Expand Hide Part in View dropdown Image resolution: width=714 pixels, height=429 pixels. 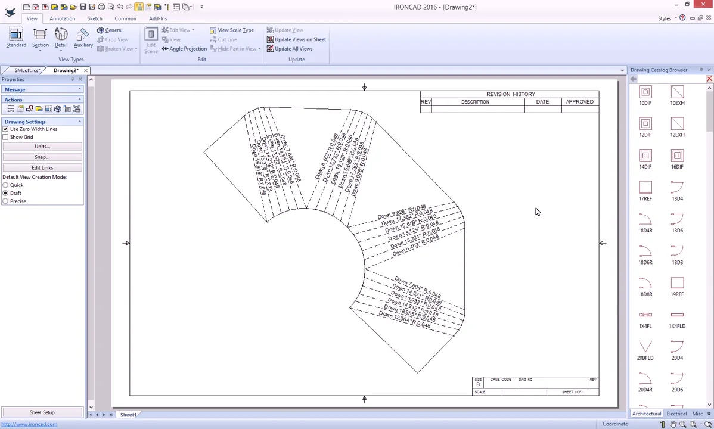[259, 49]
